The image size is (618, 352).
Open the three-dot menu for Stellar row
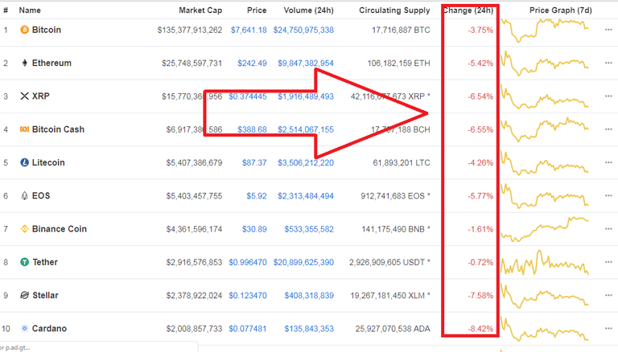coord(608,295)
